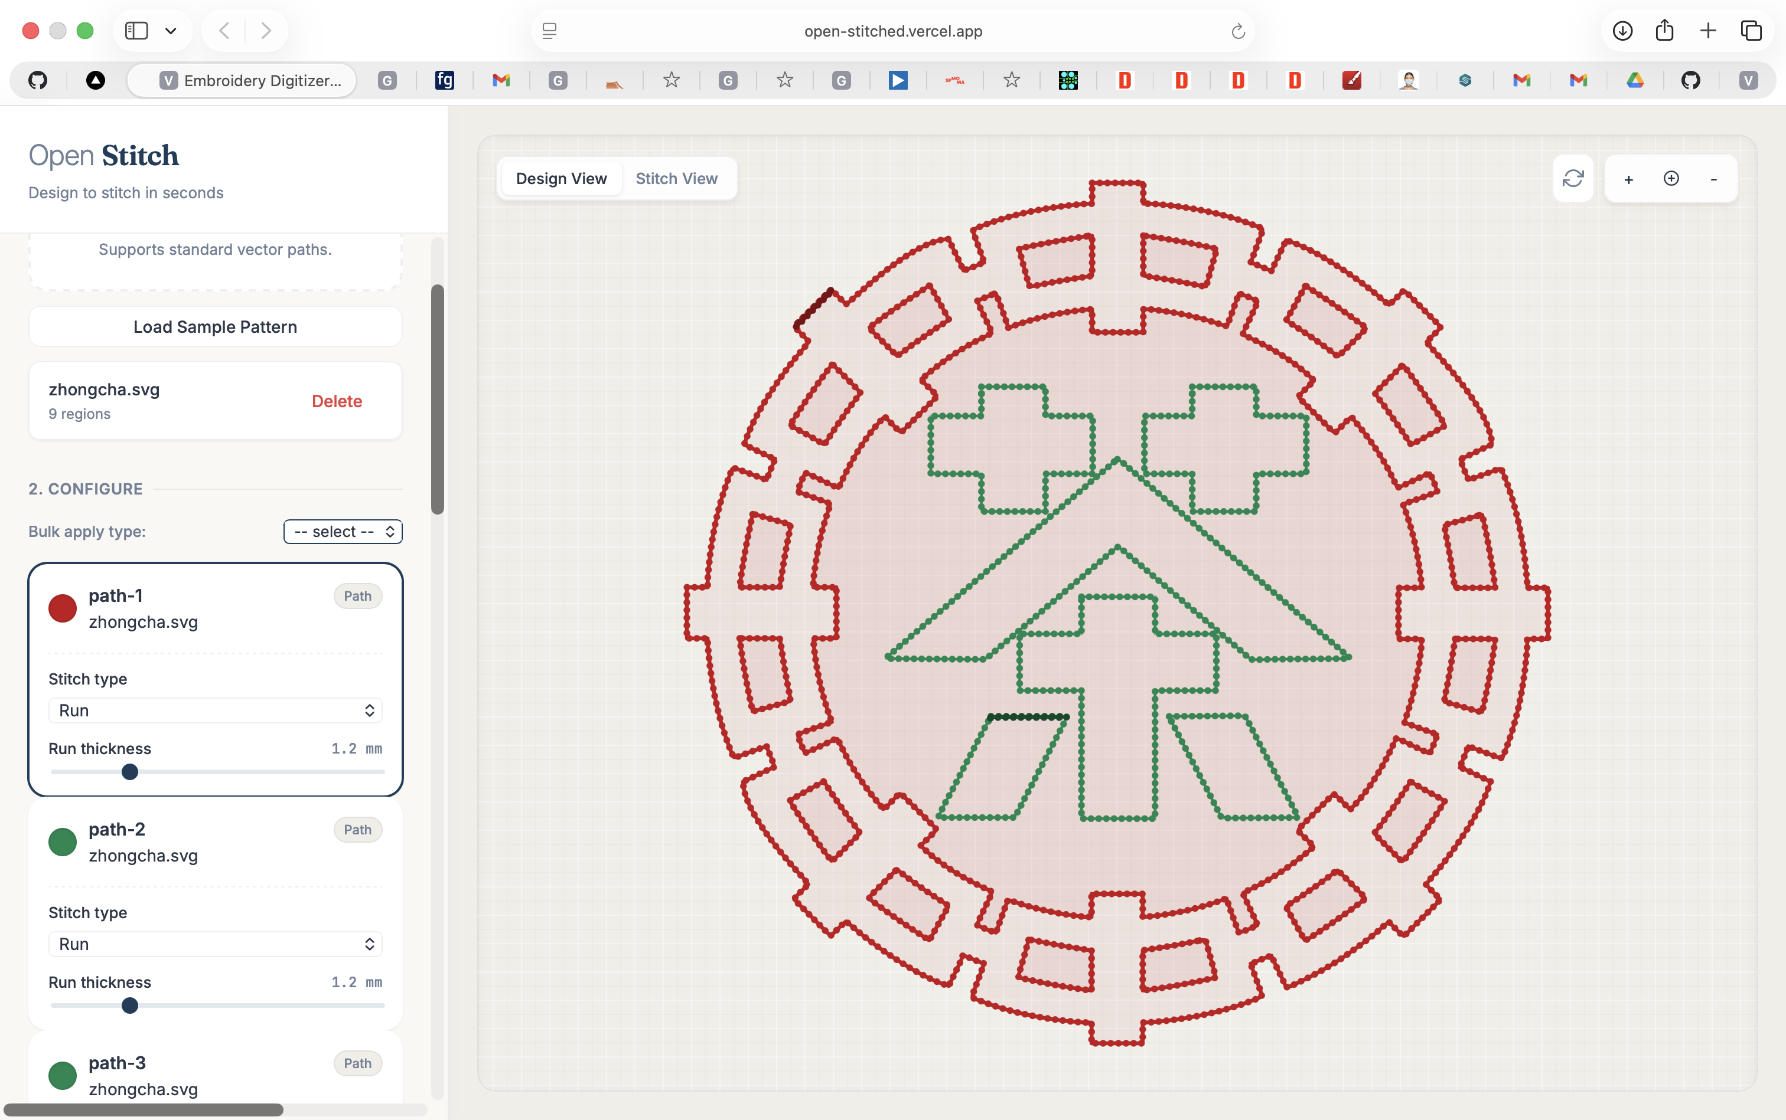Click Safari sidebar toggle icon
The width and height of the screenshot is (1786, 1120).
point(136,30)
